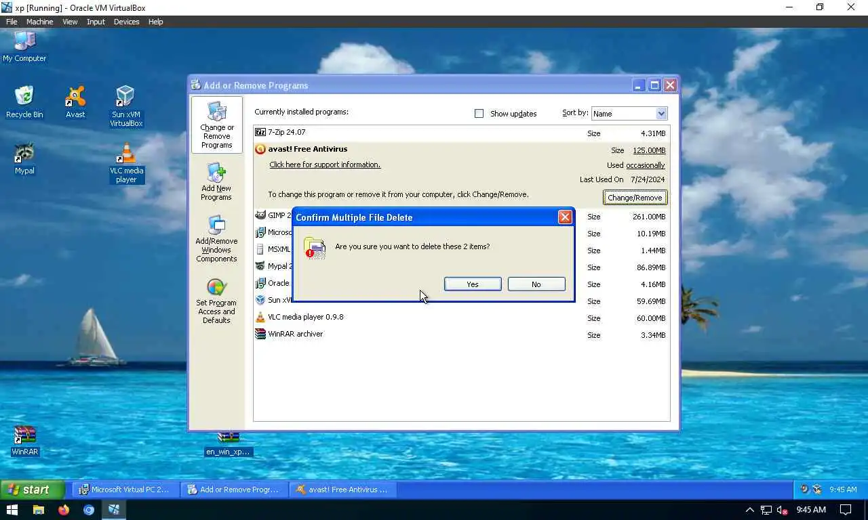Select the WinRAR archiver row
This screenshot has width=868, height=520.
(461, 334)
